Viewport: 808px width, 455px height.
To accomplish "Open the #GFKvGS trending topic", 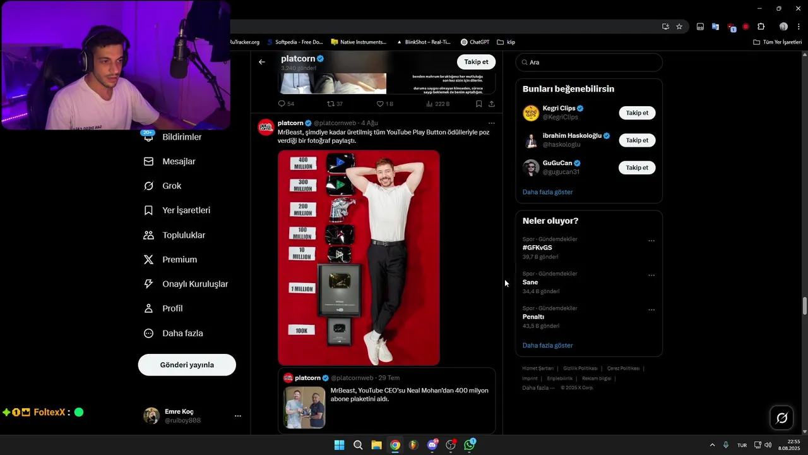I will 537,248.
